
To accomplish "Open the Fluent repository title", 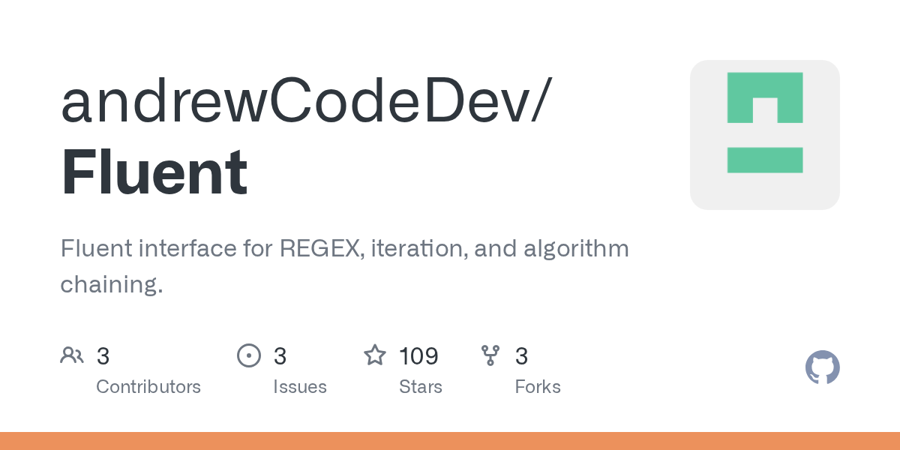I will click(154, 172).
